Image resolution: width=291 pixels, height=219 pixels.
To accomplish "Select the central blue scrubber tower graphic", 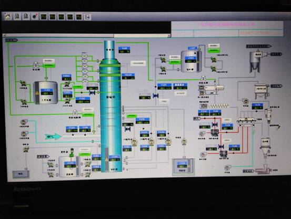I will [111, 106].
